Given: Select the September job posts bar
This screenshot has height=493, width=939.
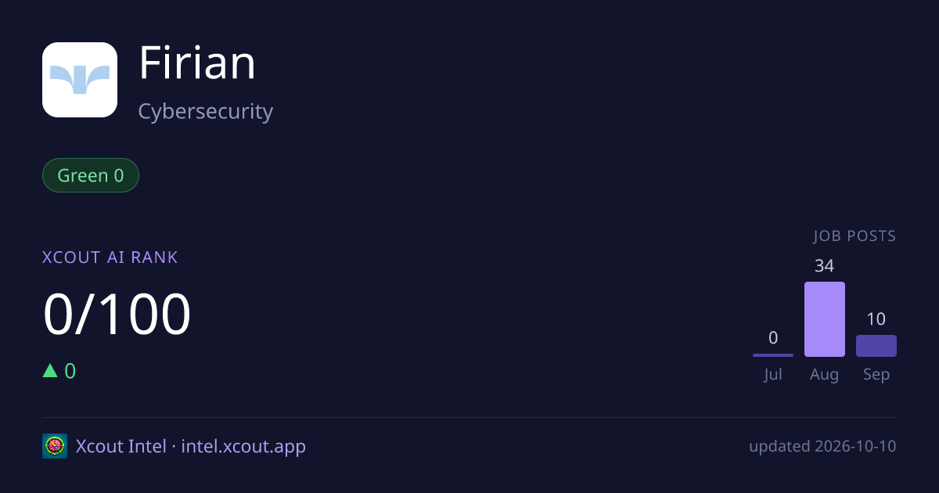Looking at the screenshot, I should coord(876,346).
